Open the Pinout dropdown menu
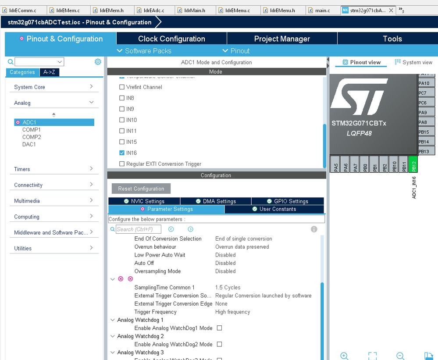The height and width of the screenshot is (360, 438). (236, 51)
